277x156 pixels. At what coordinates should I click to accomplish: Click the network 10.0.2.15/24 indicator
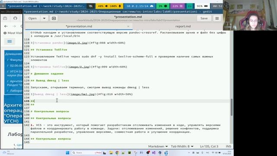[140, 6]
